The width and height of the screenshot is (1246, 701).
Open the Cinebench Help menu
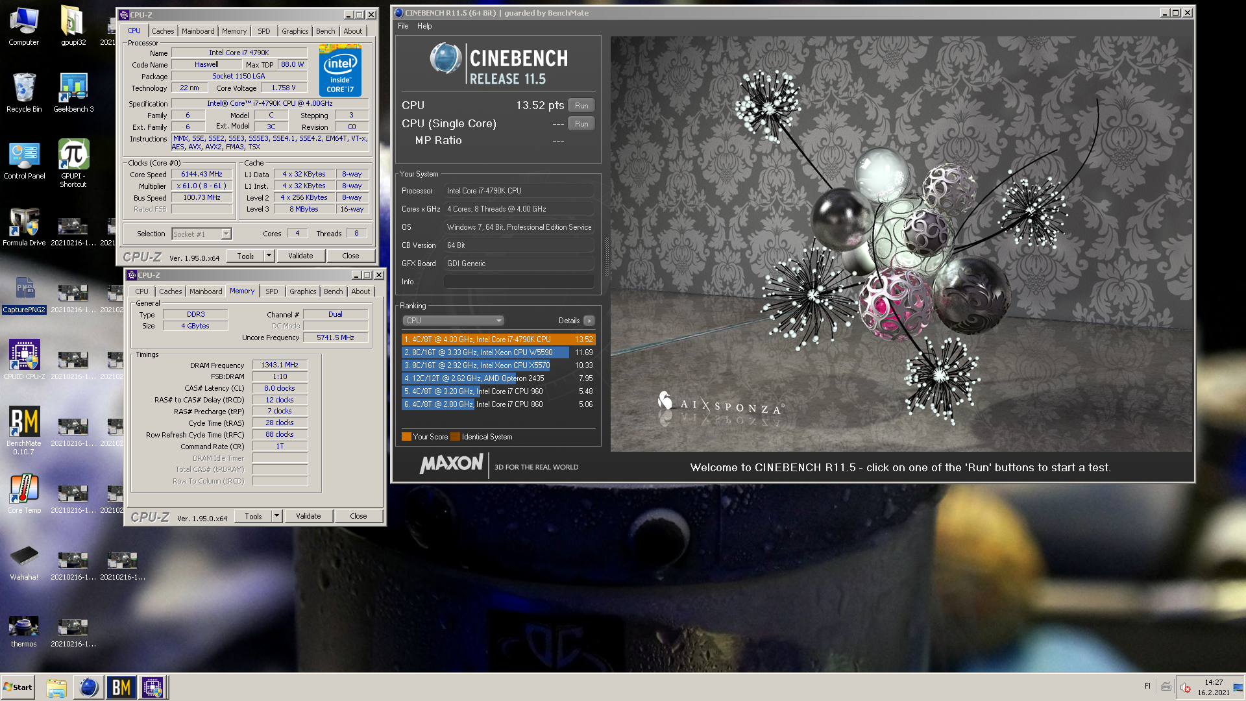click(424, 26)
